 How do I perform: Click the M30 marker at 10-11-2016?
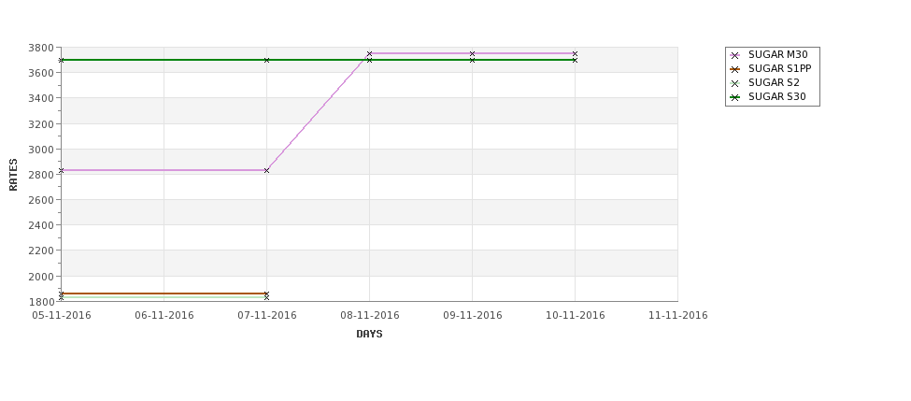coord(576,53)
